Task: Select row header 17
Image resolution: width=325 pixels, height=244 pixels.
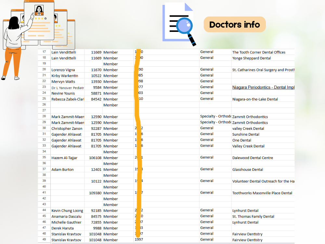Action: (44, 52)
